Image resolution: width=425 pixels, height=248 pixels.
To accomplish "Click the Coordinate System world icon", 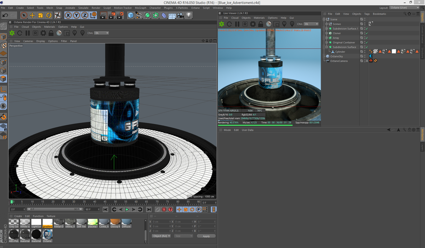I will [93, 15].
